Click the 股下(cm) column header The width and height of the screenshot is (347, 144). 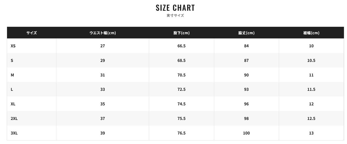[182, 33]
